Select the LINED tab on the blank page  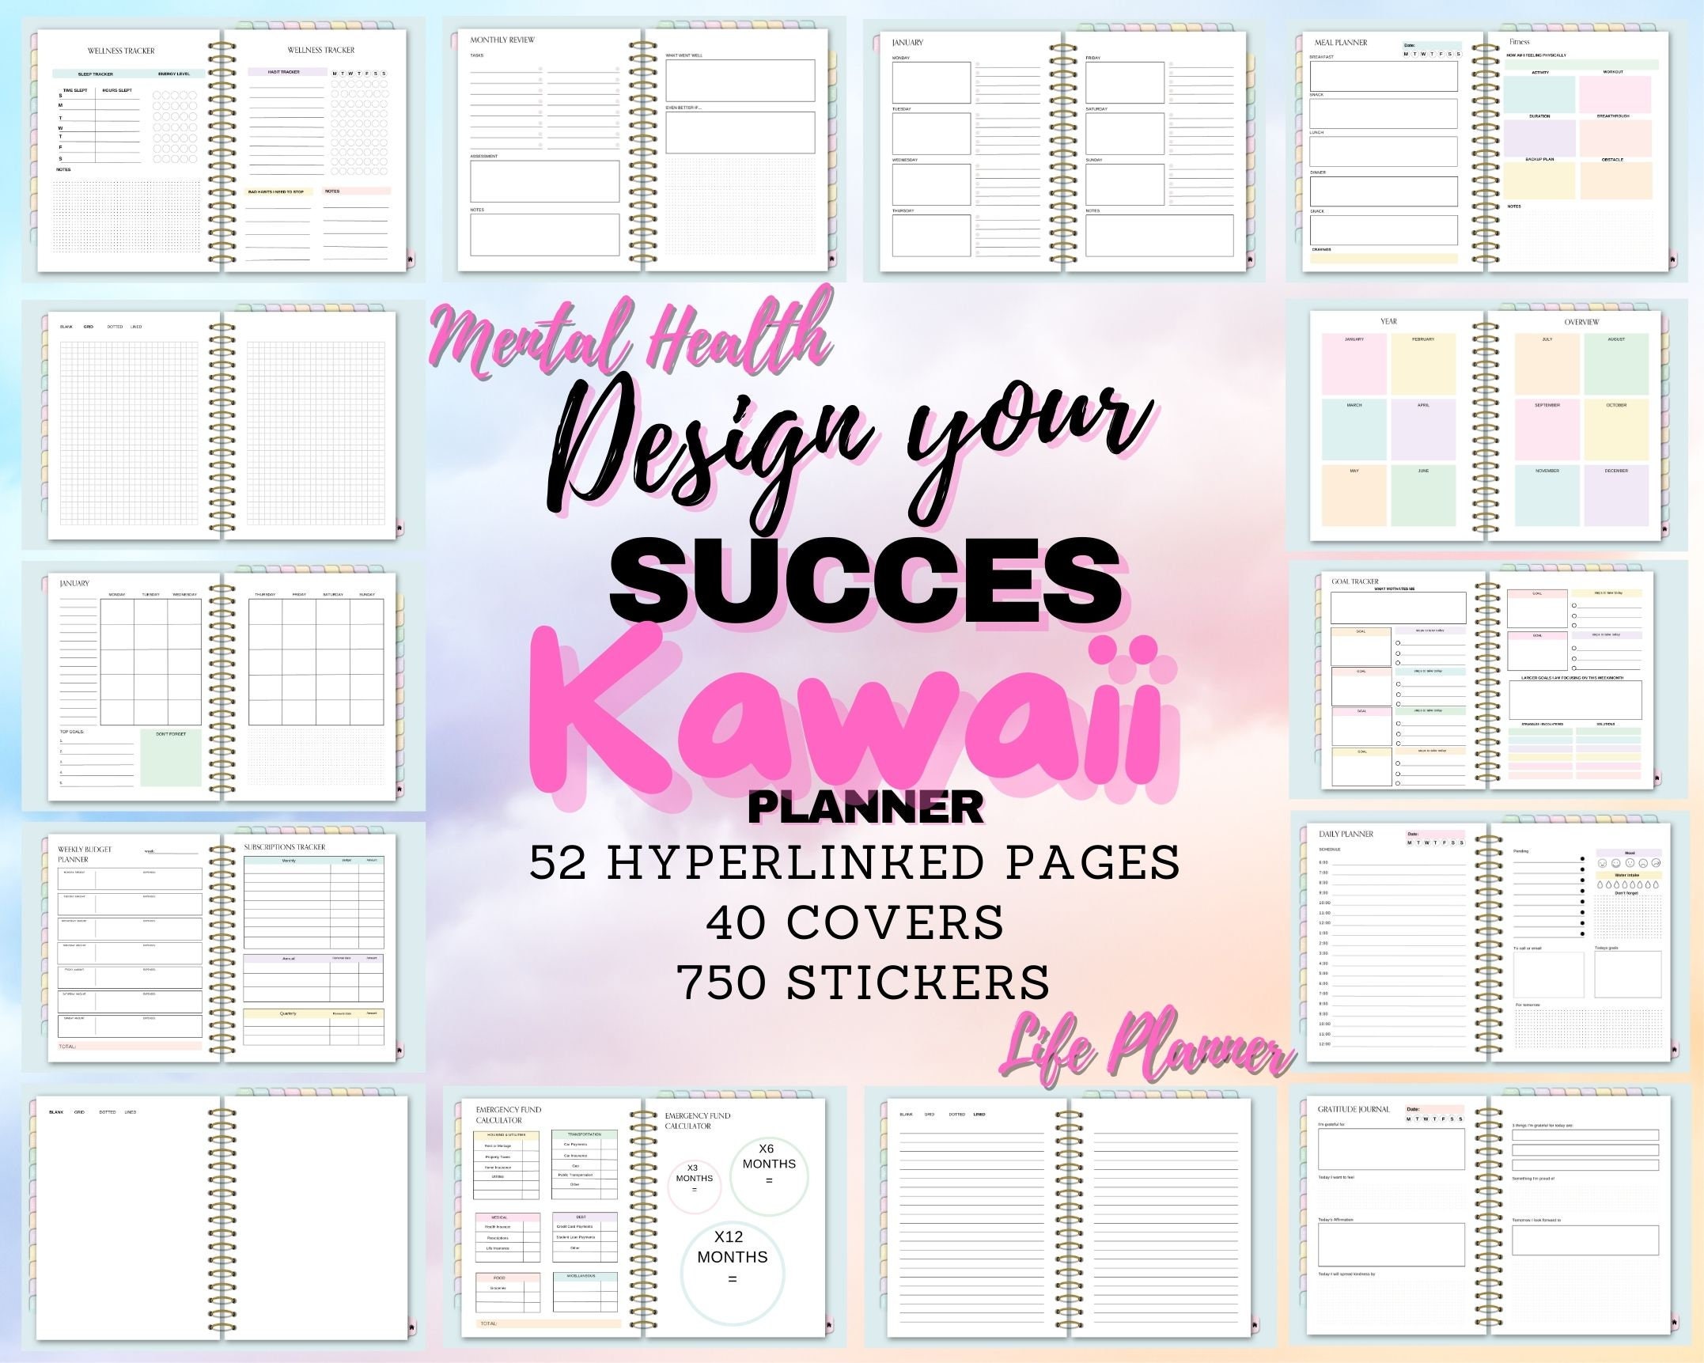130,1112
